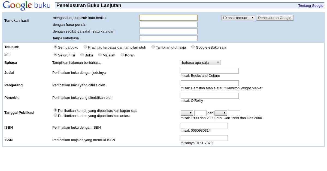Focus the 'seluruh kata berikut' input field
The height and width of the screenshot is (171, 327).
(168, 18)
